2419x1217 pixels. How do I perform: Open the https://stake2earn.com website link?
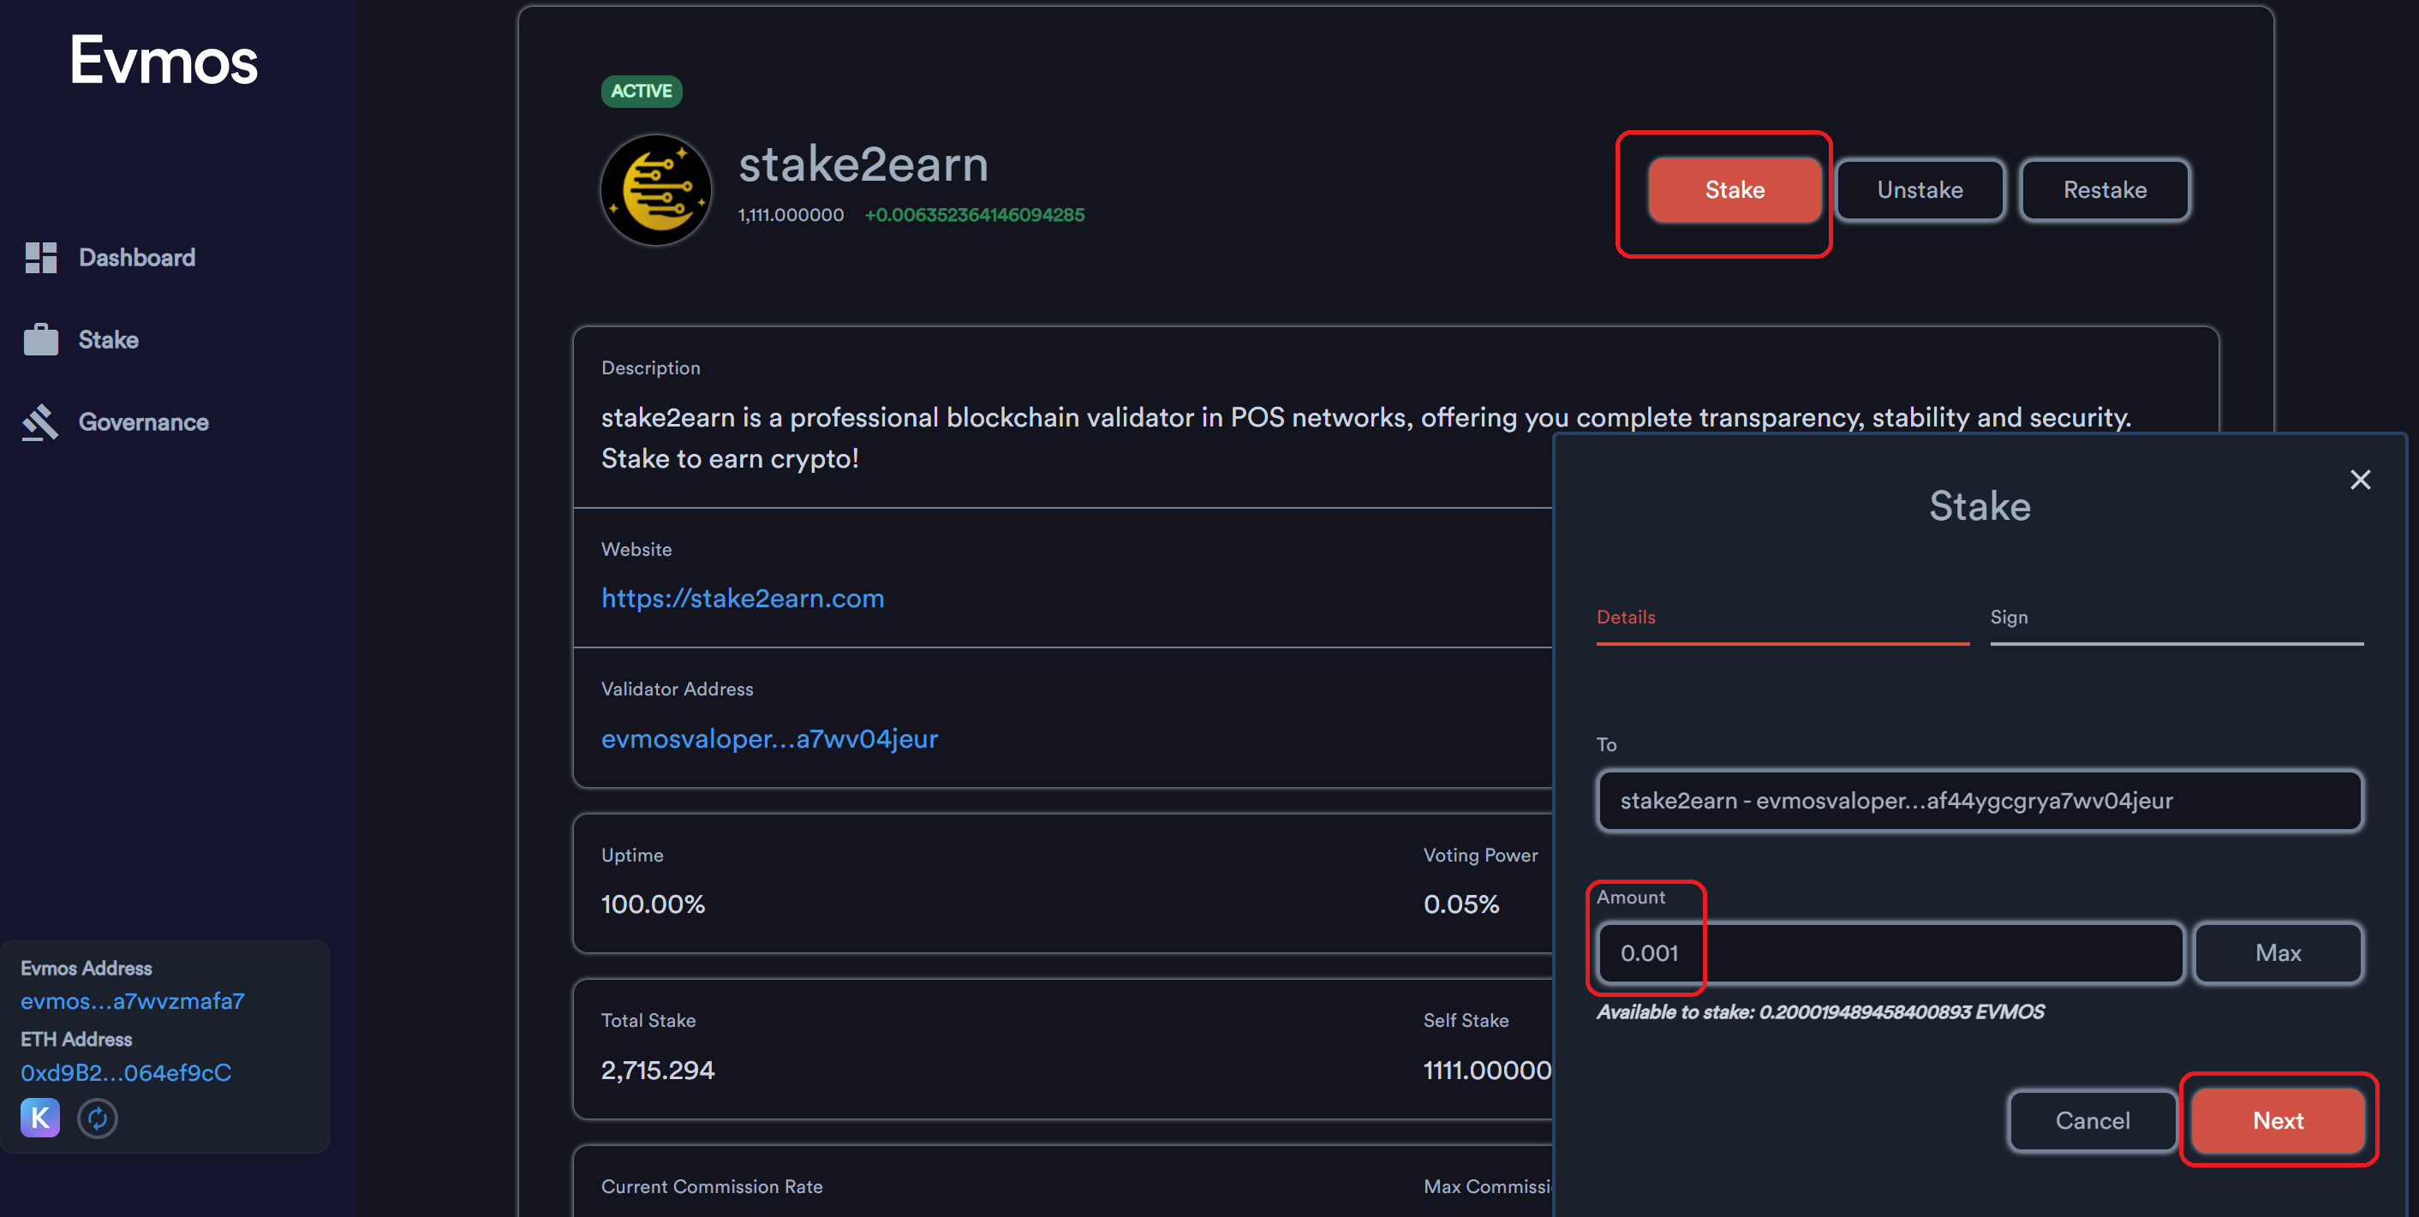742,598
